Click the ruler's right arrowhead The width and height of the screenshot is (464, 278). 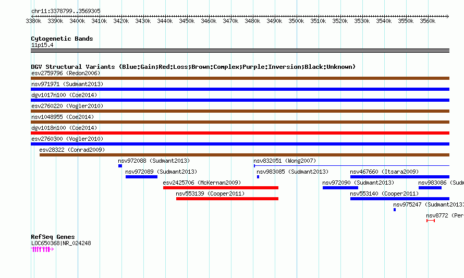pyautogui.click(x=448, y=16)
